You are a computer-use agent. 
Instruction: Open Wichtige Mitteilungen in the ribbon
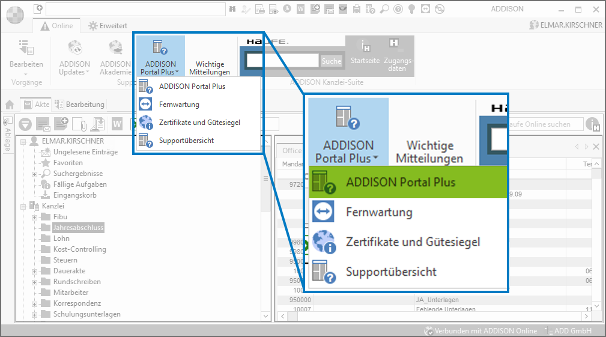click(x=210, y=68)
